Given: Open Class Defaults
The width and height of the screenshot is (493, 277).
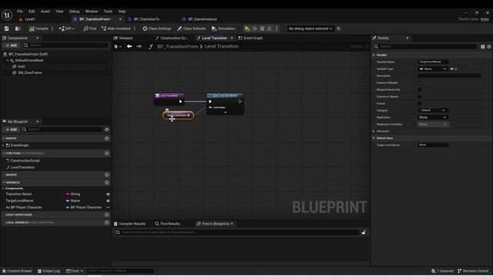Looking at the screenshot, I should (191, 28).
